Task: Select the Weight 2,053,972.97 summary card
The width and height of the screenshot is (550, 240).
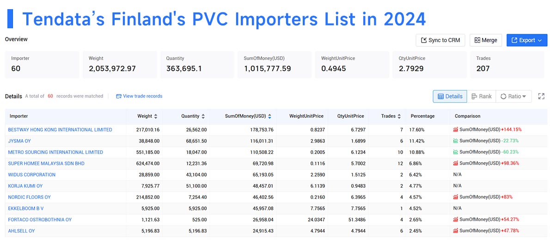Action: pos(120,65)
